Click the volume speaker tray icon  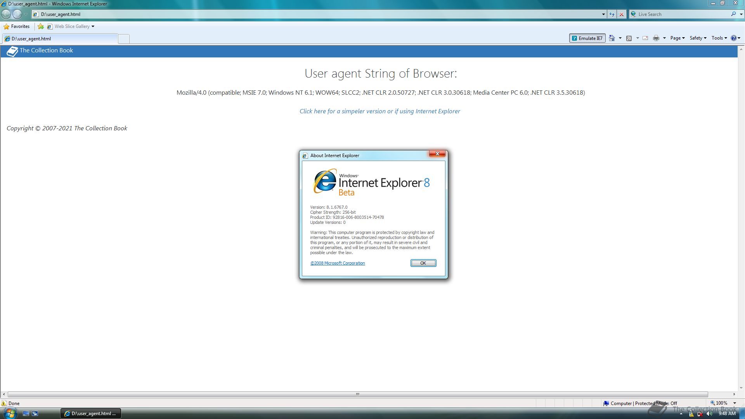pos(709,414)
